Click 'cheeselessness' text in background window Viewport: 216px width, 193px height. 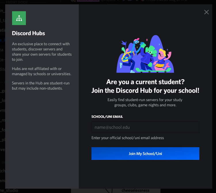(135, 190)
